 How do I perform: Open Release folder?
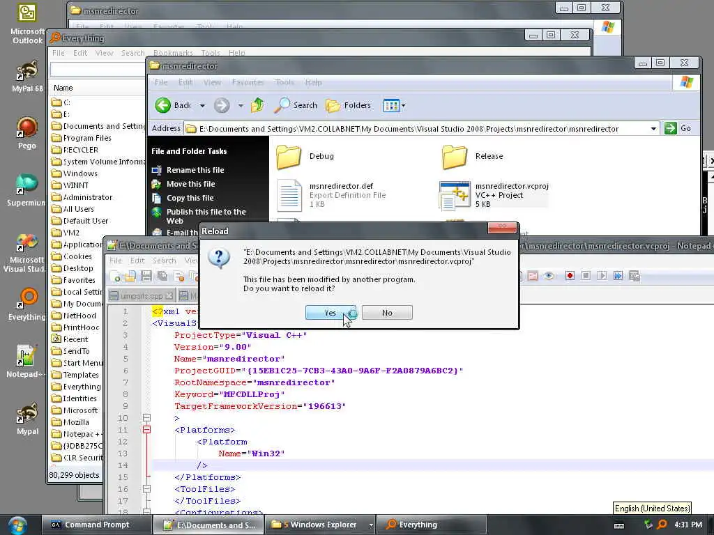(x=473, y=156)
